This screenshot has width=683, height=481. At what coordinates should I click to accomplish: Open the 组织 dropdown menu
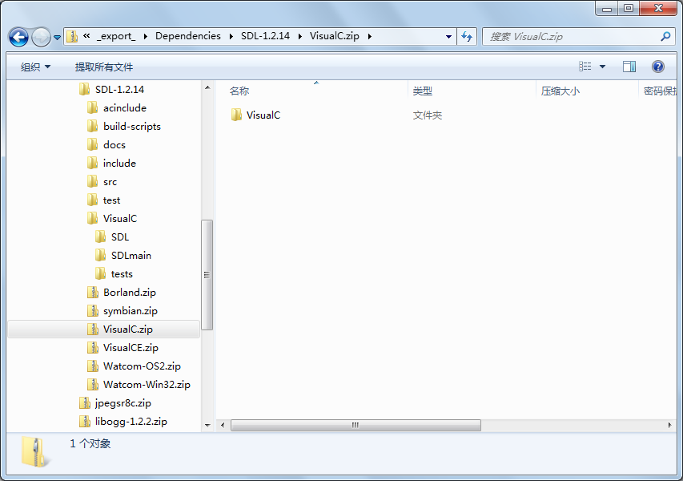pyautogui.click(x=34, y=66)
